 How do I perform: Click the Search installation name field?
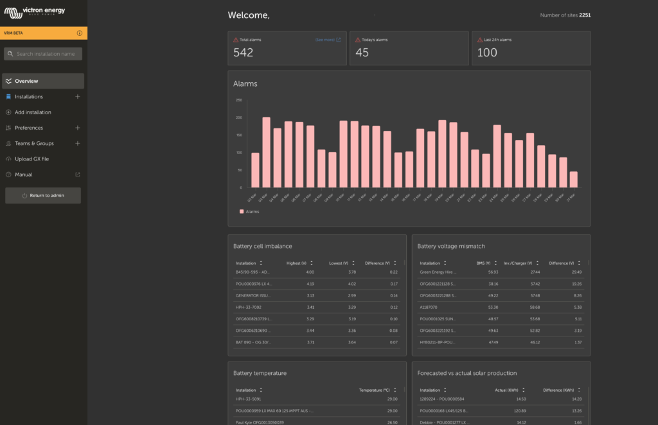pos(43,54)
